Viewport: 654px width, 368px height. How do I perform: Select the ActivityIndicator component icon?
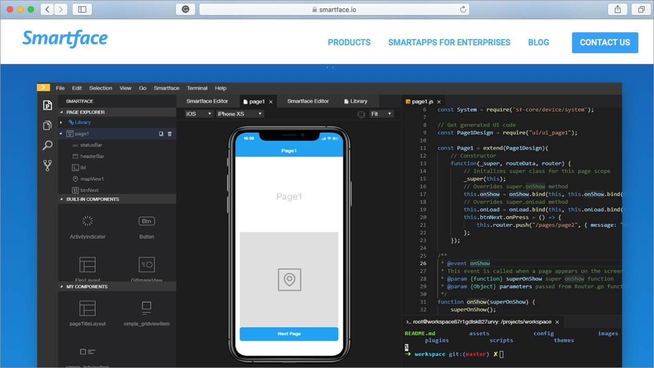[88, 221]
